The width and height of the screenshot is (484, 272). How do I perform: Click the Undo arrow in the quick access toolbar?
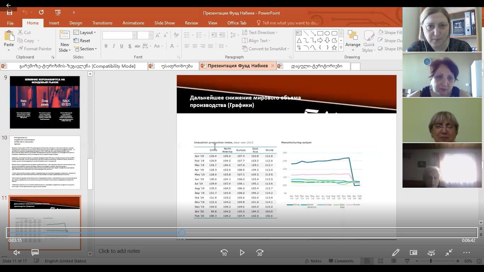coord(25,12)
